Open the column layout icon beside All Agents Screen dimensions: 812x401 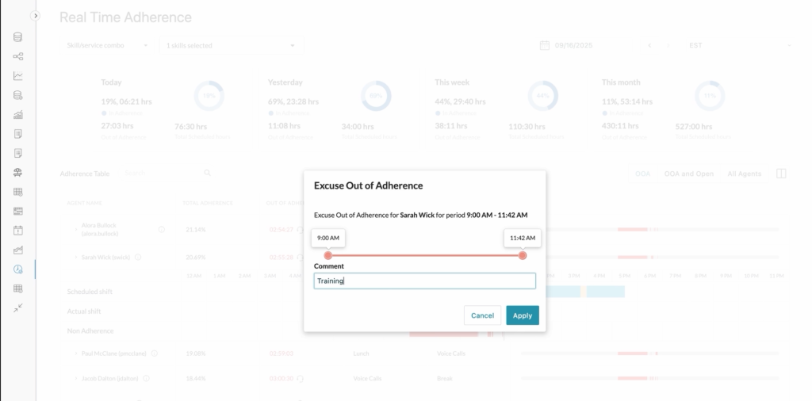point(781,174)
